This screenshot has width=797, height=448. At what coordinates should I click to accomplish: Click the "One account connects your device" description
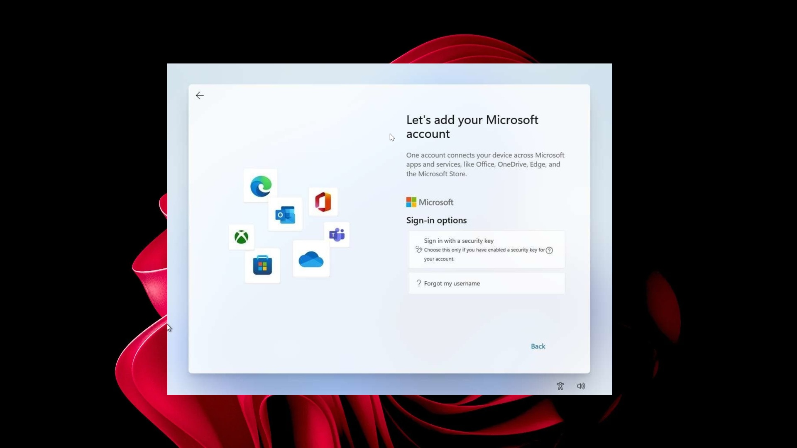[485, 164]
